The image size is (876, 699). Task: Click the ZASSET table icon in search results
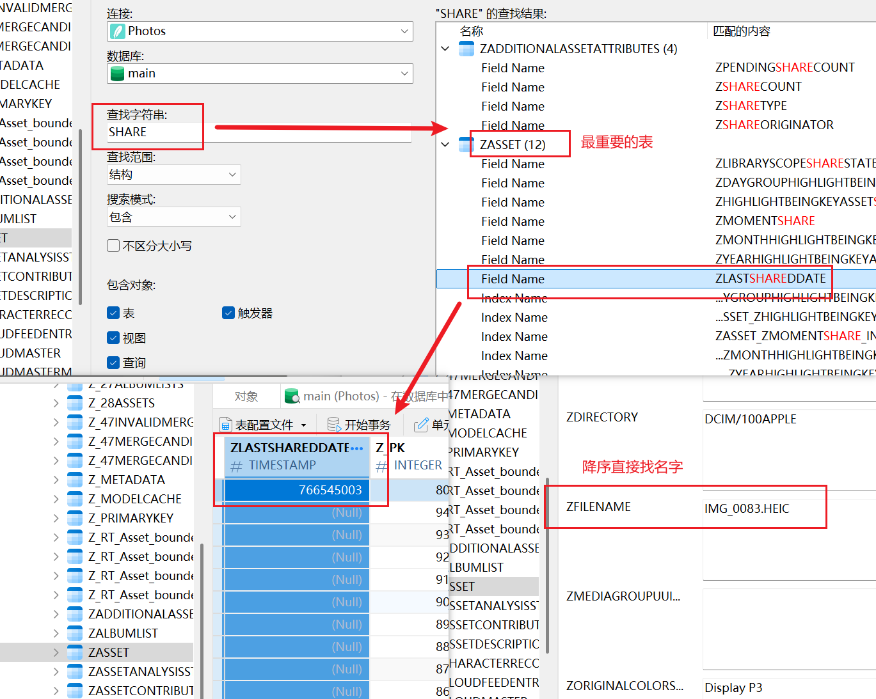[466, 145]
